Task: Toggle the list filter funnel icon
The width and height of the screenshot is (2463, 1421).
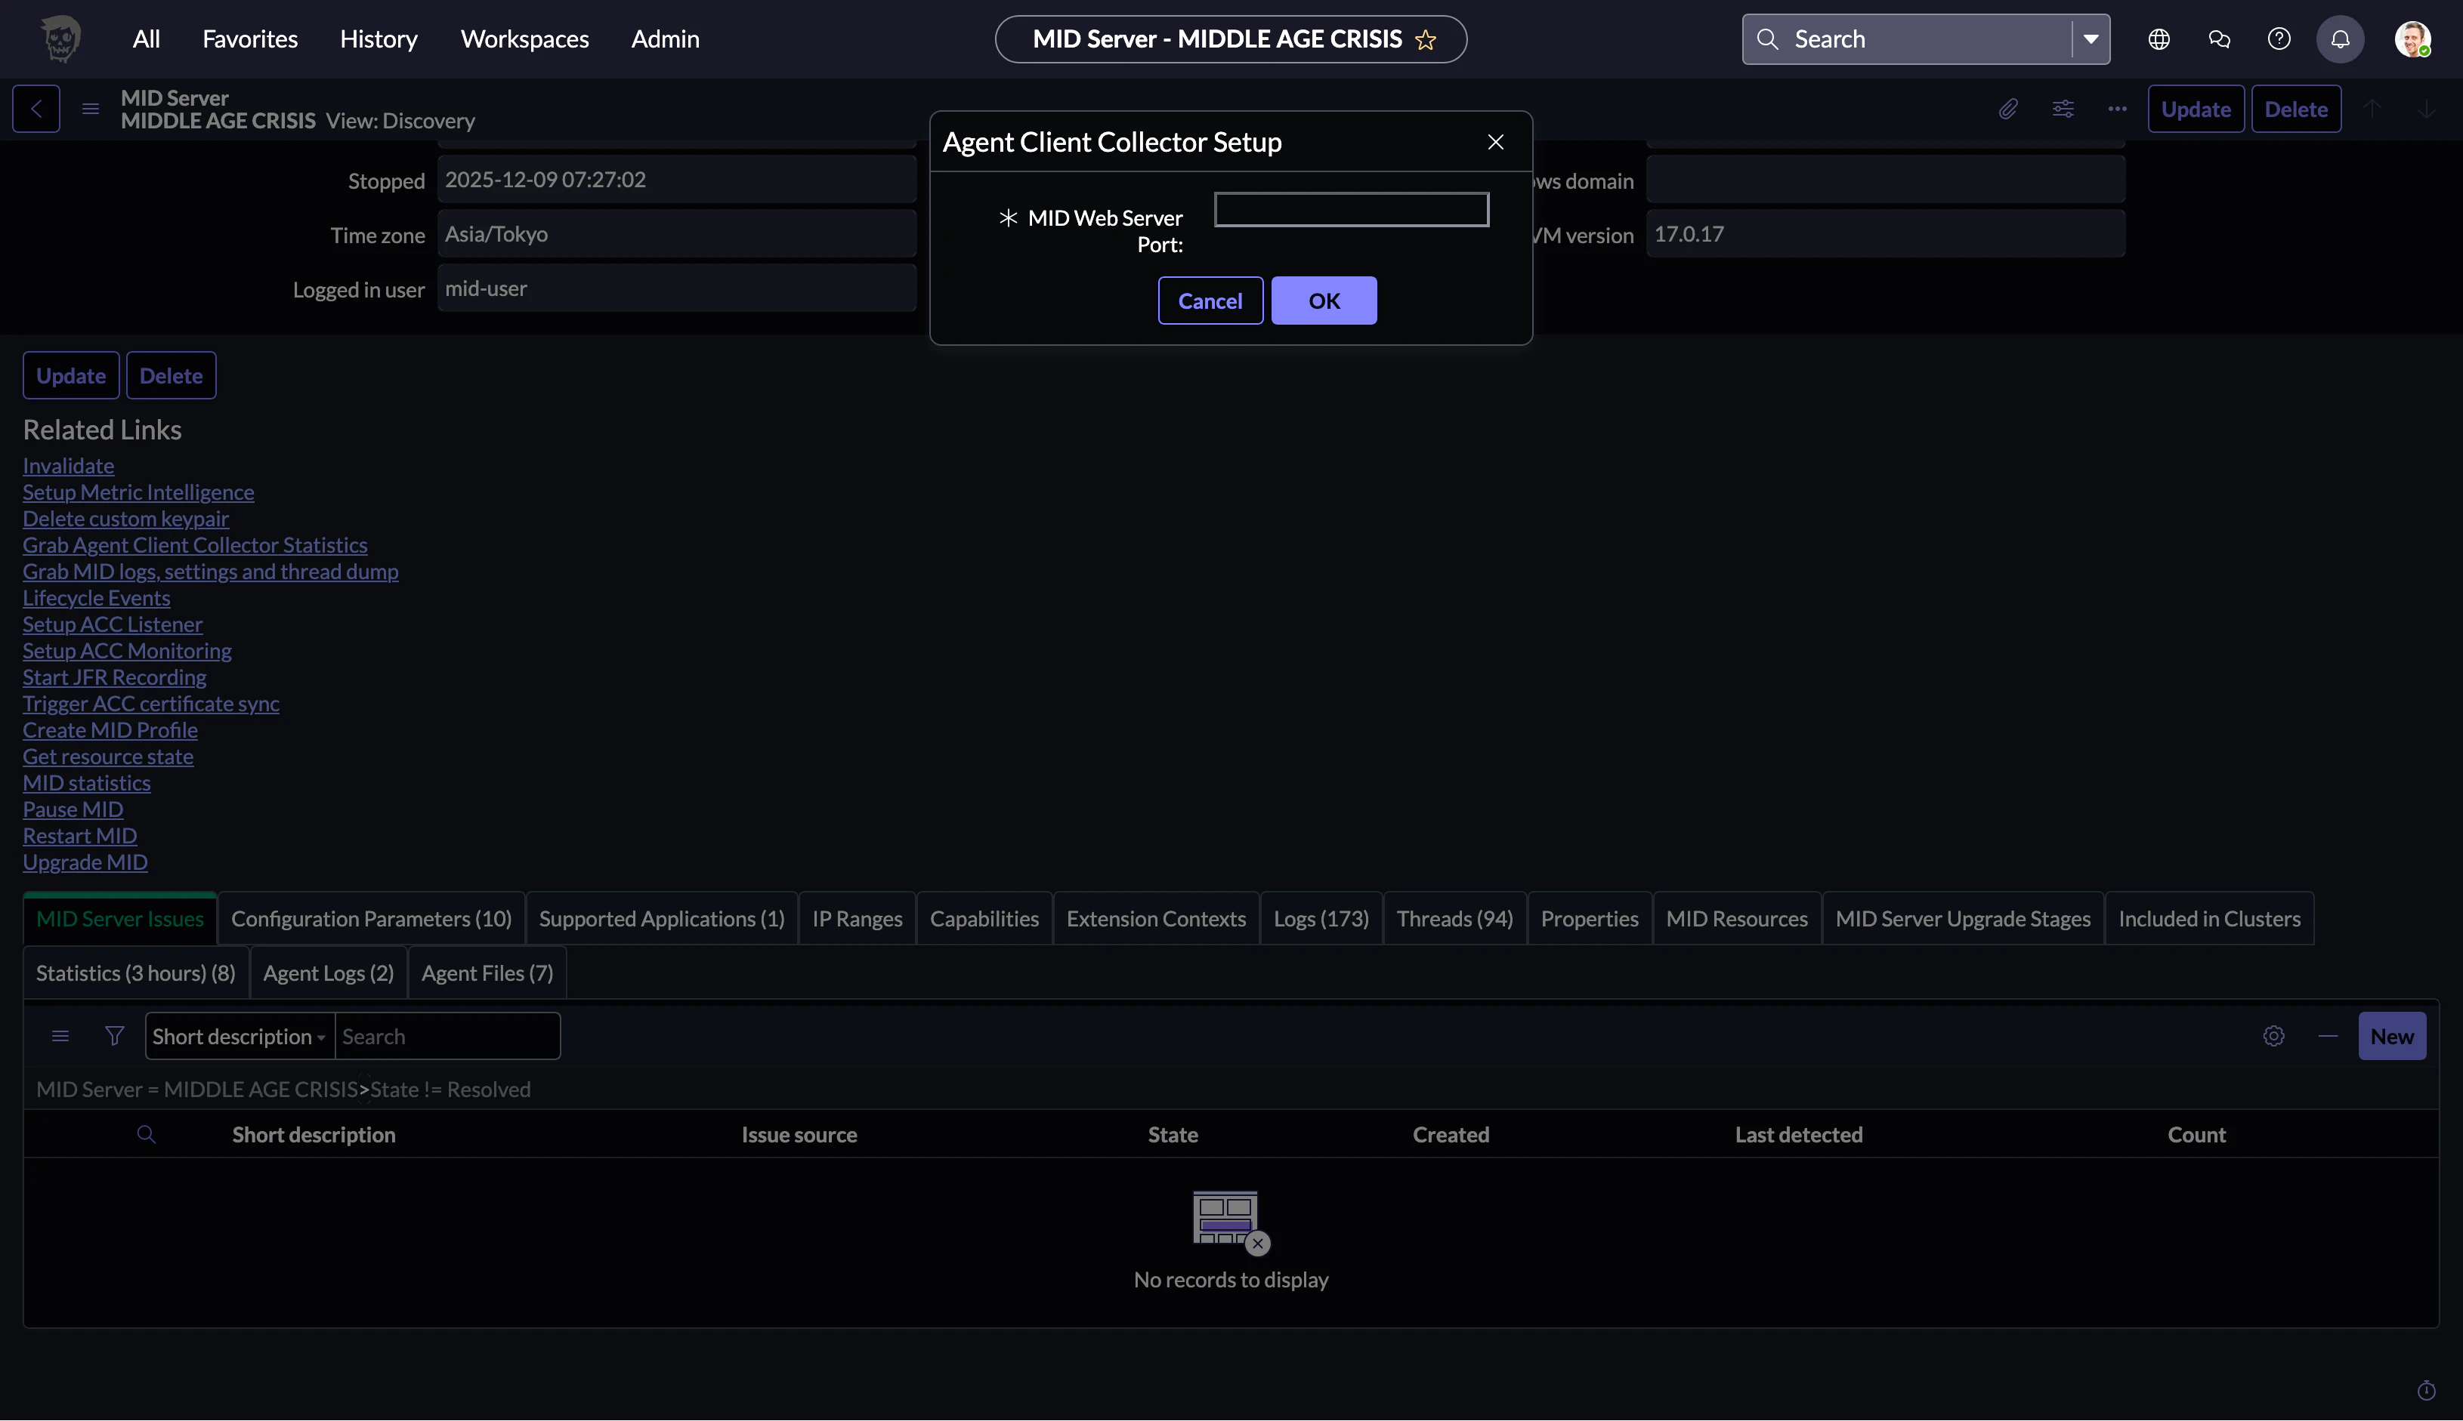Action: click(x=114, y=1035)
